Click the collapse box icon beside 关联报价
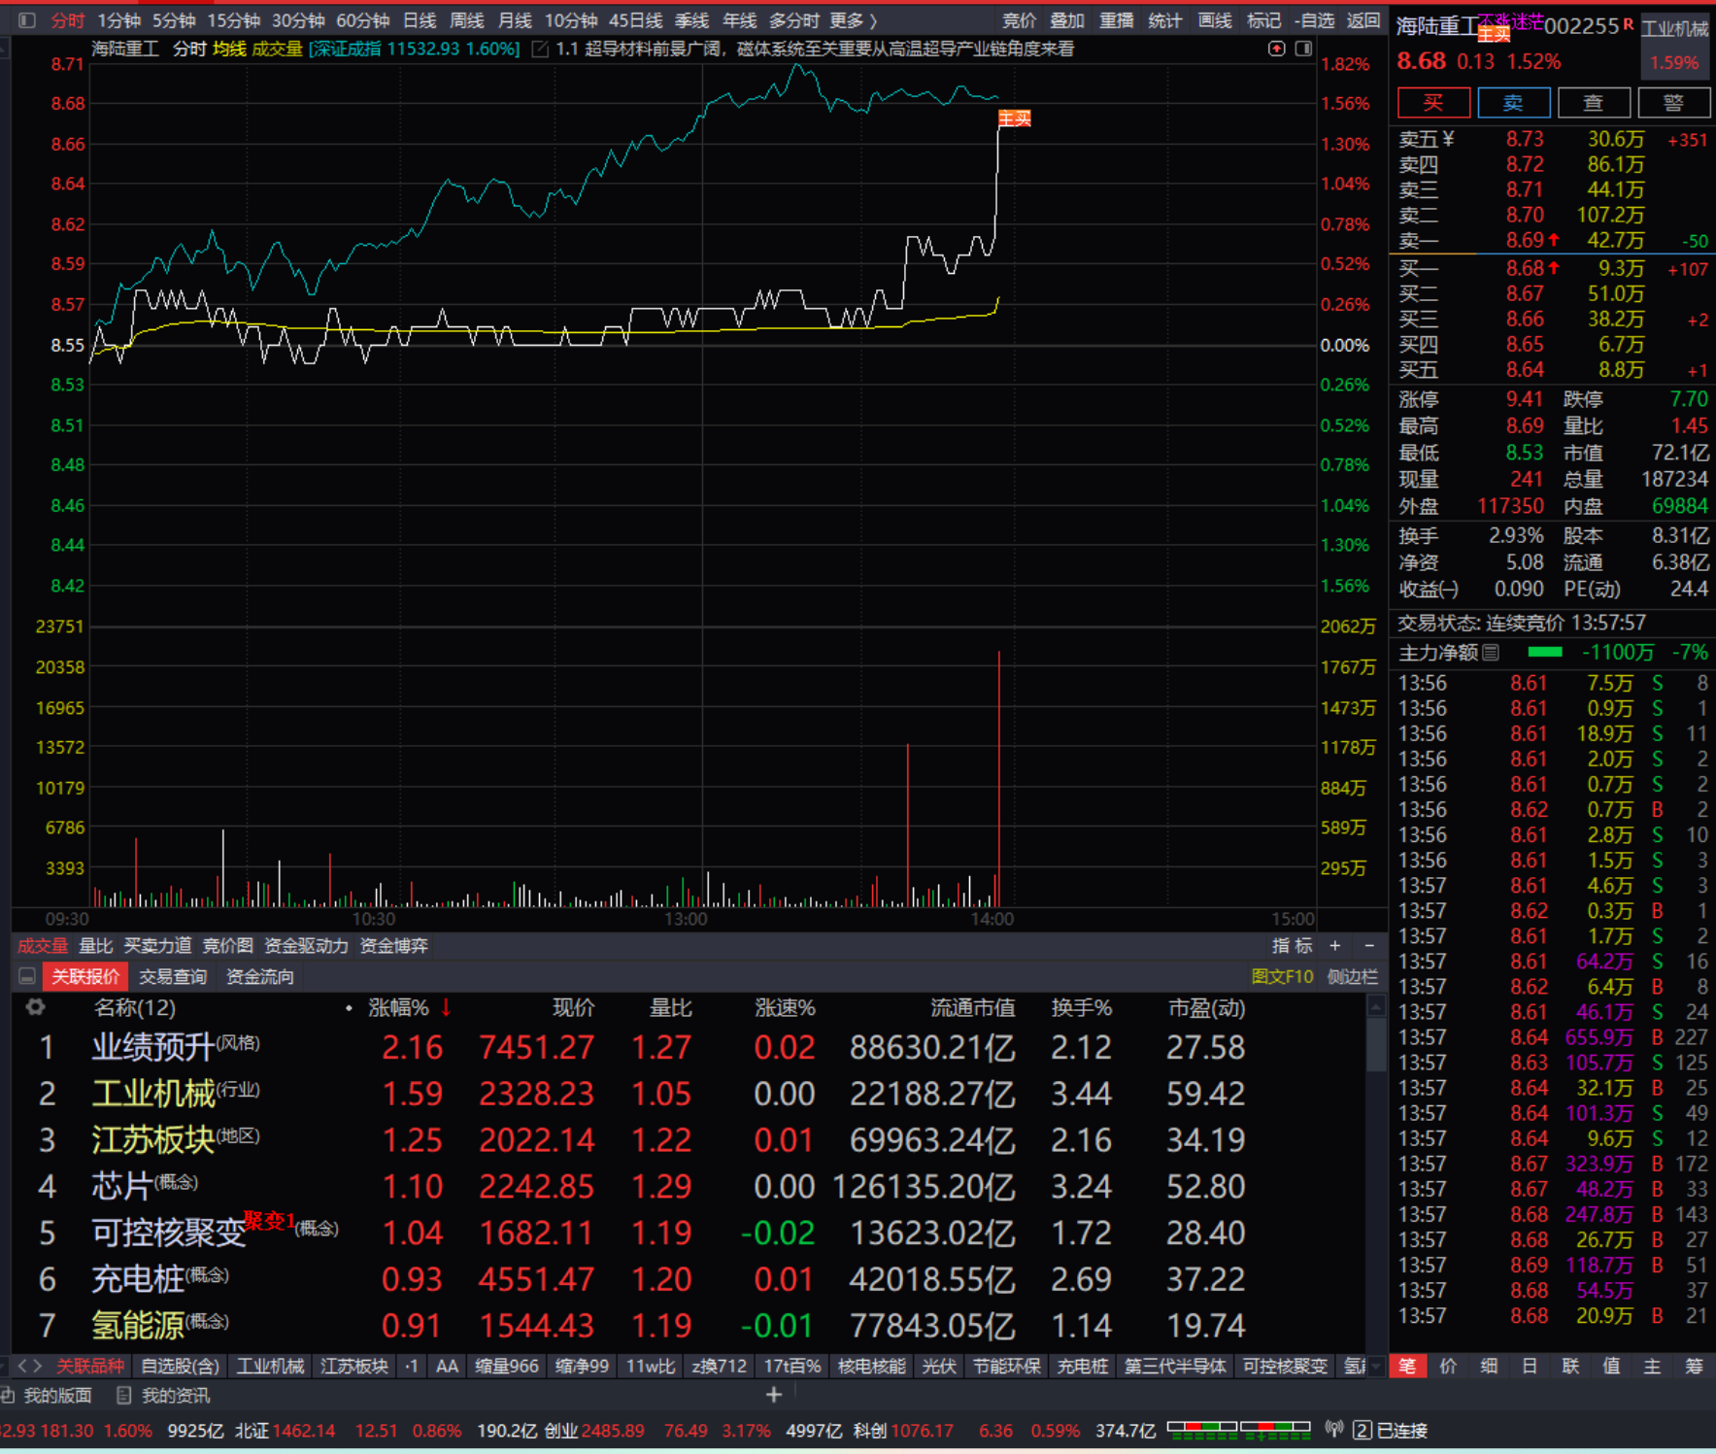 click(x=27, y=976)
